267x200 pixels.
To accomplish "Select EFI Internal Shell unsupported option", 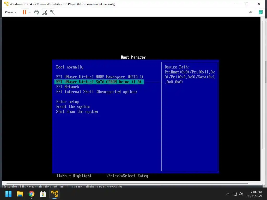I will tap(96, 92).
